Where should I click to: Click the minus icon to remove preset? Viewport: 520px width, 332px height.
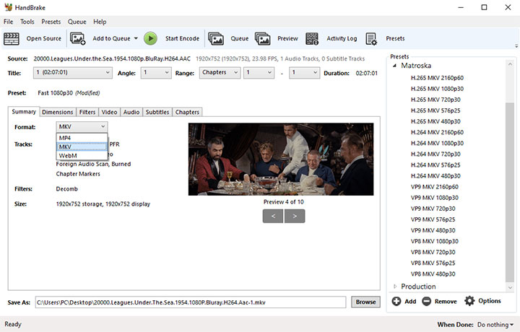tap(427, 301)
